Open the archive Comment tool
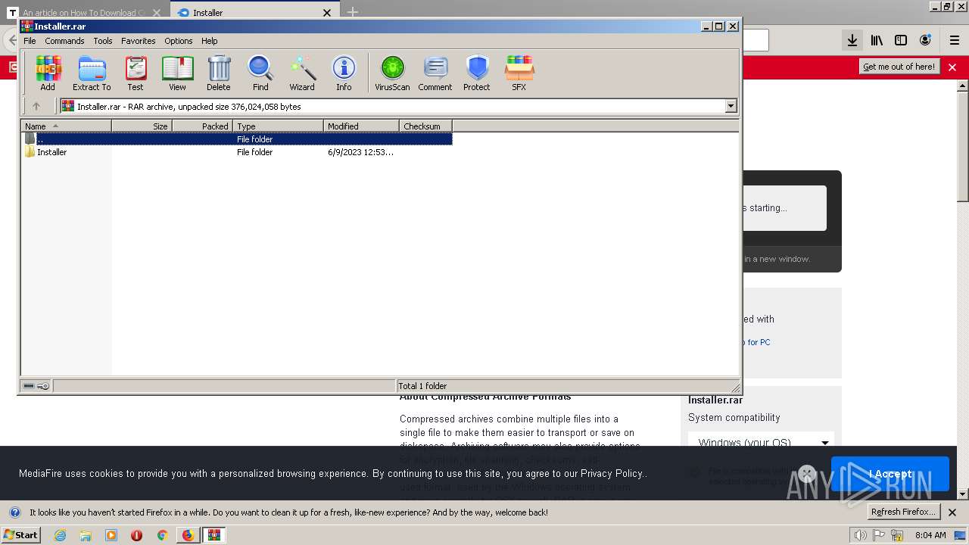Viewport: 969px width, 545px height. coord(435,73)
